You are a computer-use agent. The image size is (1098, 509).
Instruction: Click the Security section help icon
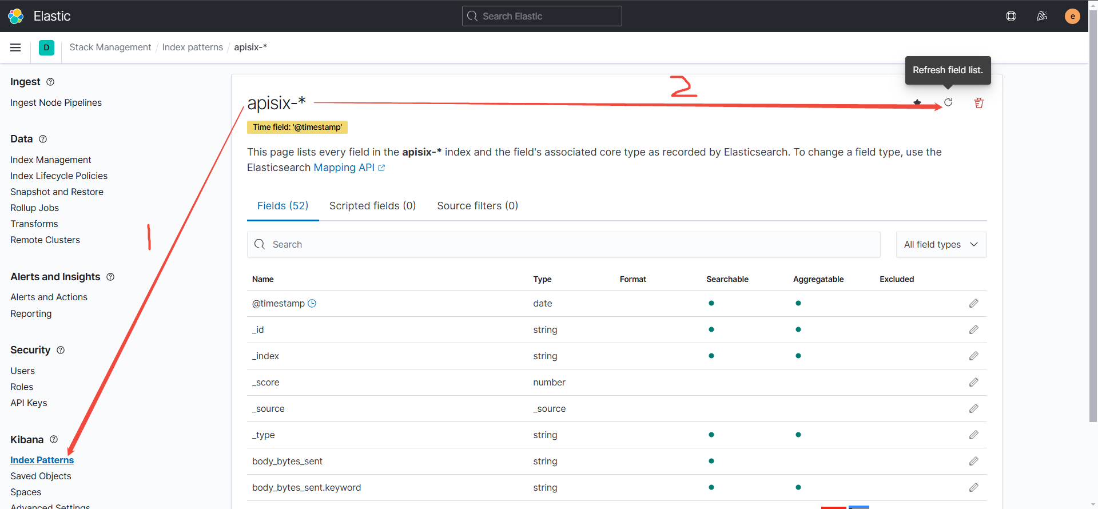61,350
